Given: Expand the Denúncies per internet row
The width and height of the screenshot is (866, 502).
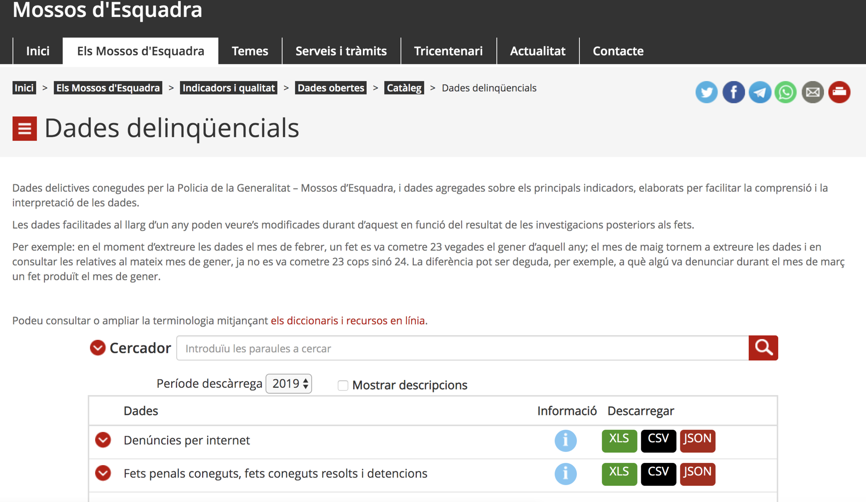Looking at the screenshot, I should [x=103, y=440].
